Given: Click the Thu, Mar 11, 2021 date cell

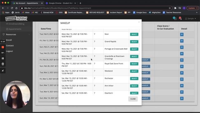Looking at the screenshot, I should [x=77, y=65].
